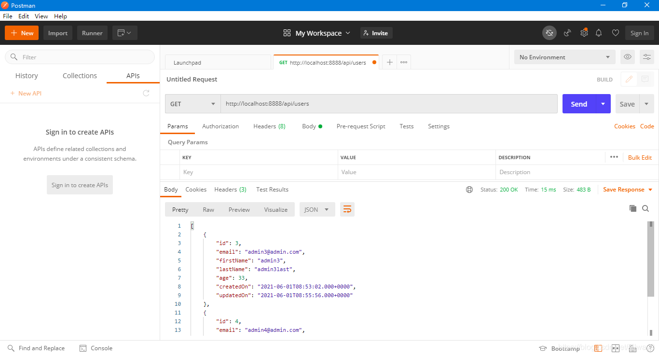The height and width of the screenshot is (356, 659).
Task: Click the Key query param field
Action: click(x=258, y=172)
